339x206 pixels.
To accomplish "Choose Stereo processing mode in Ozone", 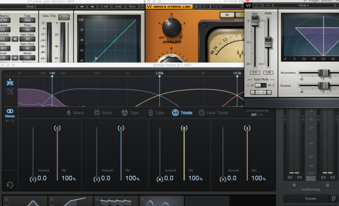I will pyautogui.click(x=10, y=113).
